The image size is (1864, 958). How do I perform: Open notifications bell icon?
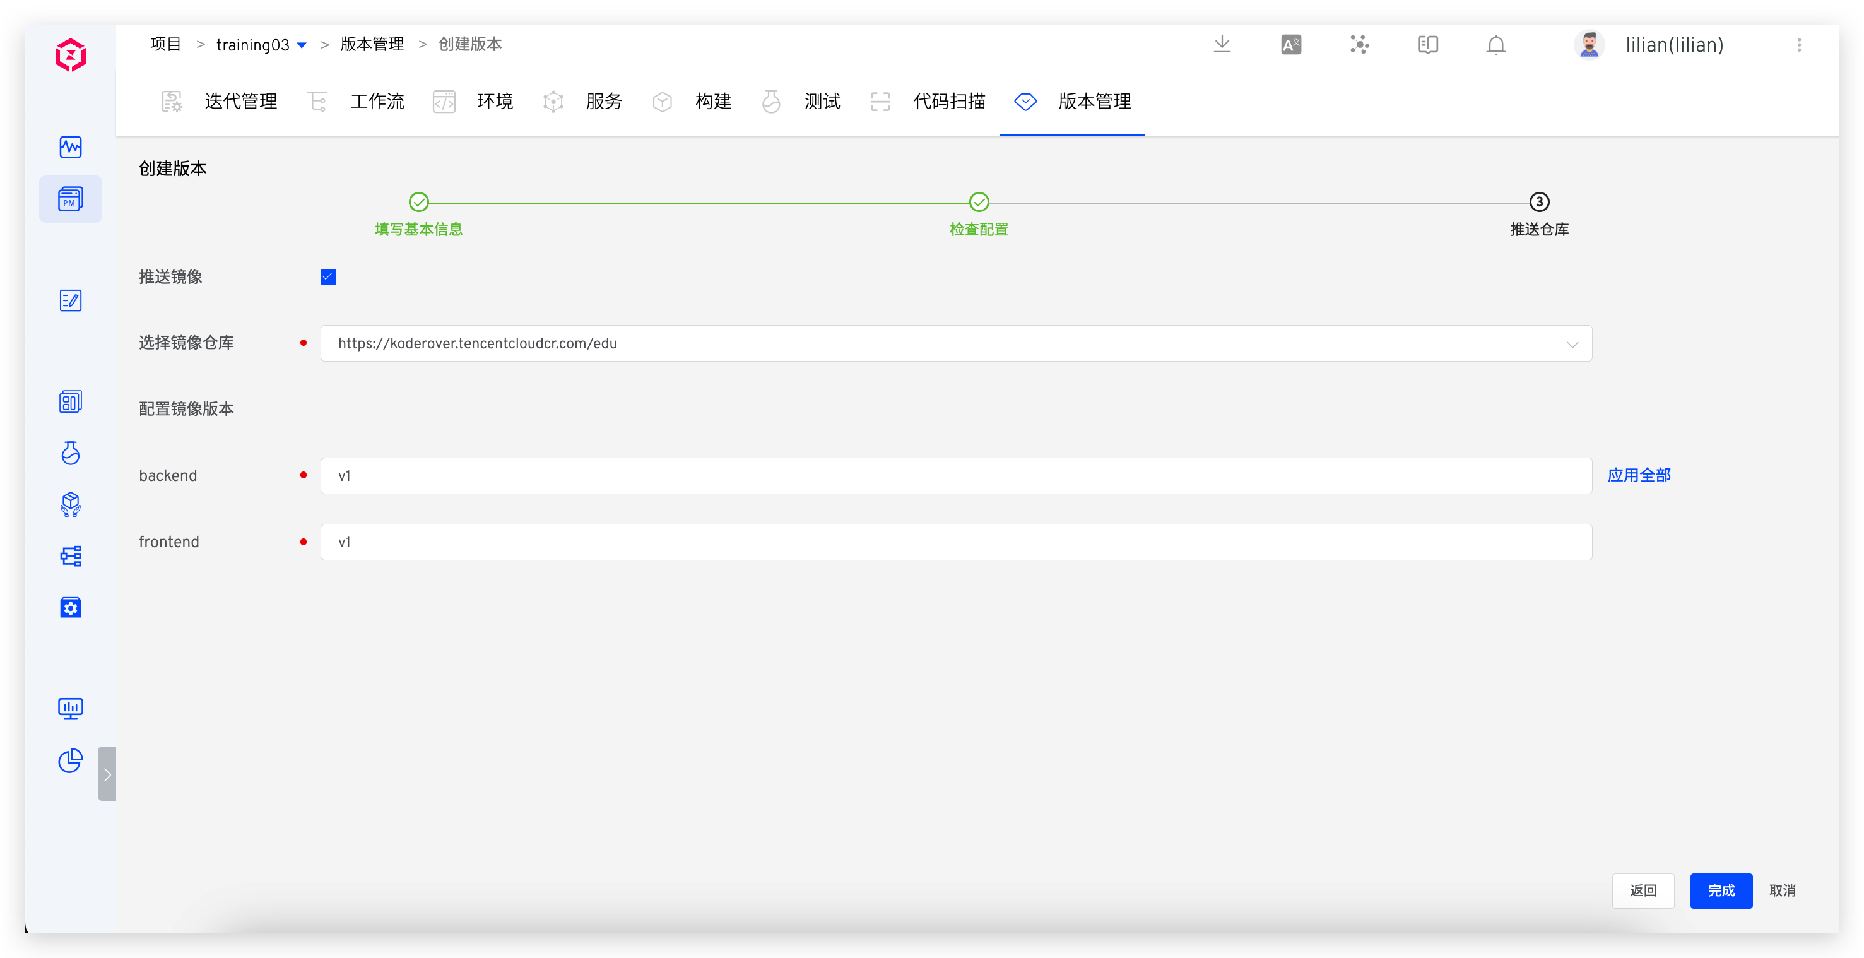[1495, 45]
